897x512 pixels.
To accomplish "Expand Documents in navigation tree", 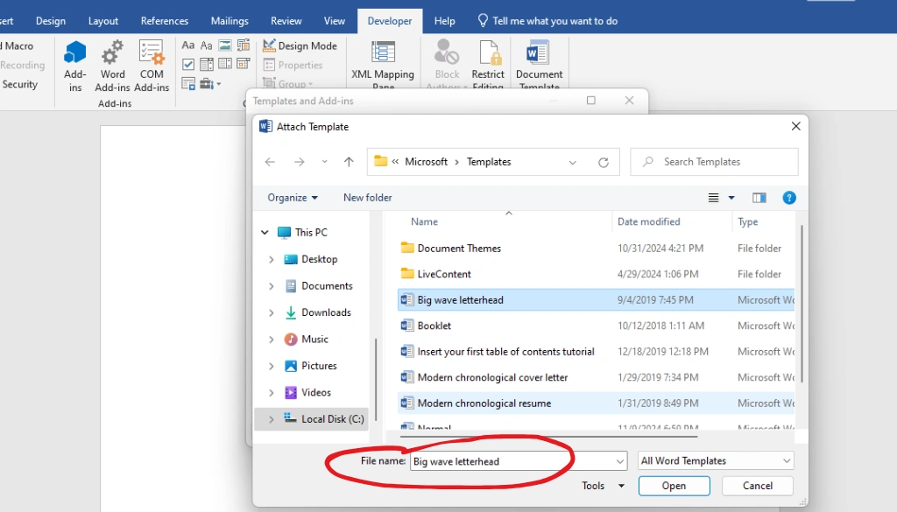I will click(x=272, y=286).
